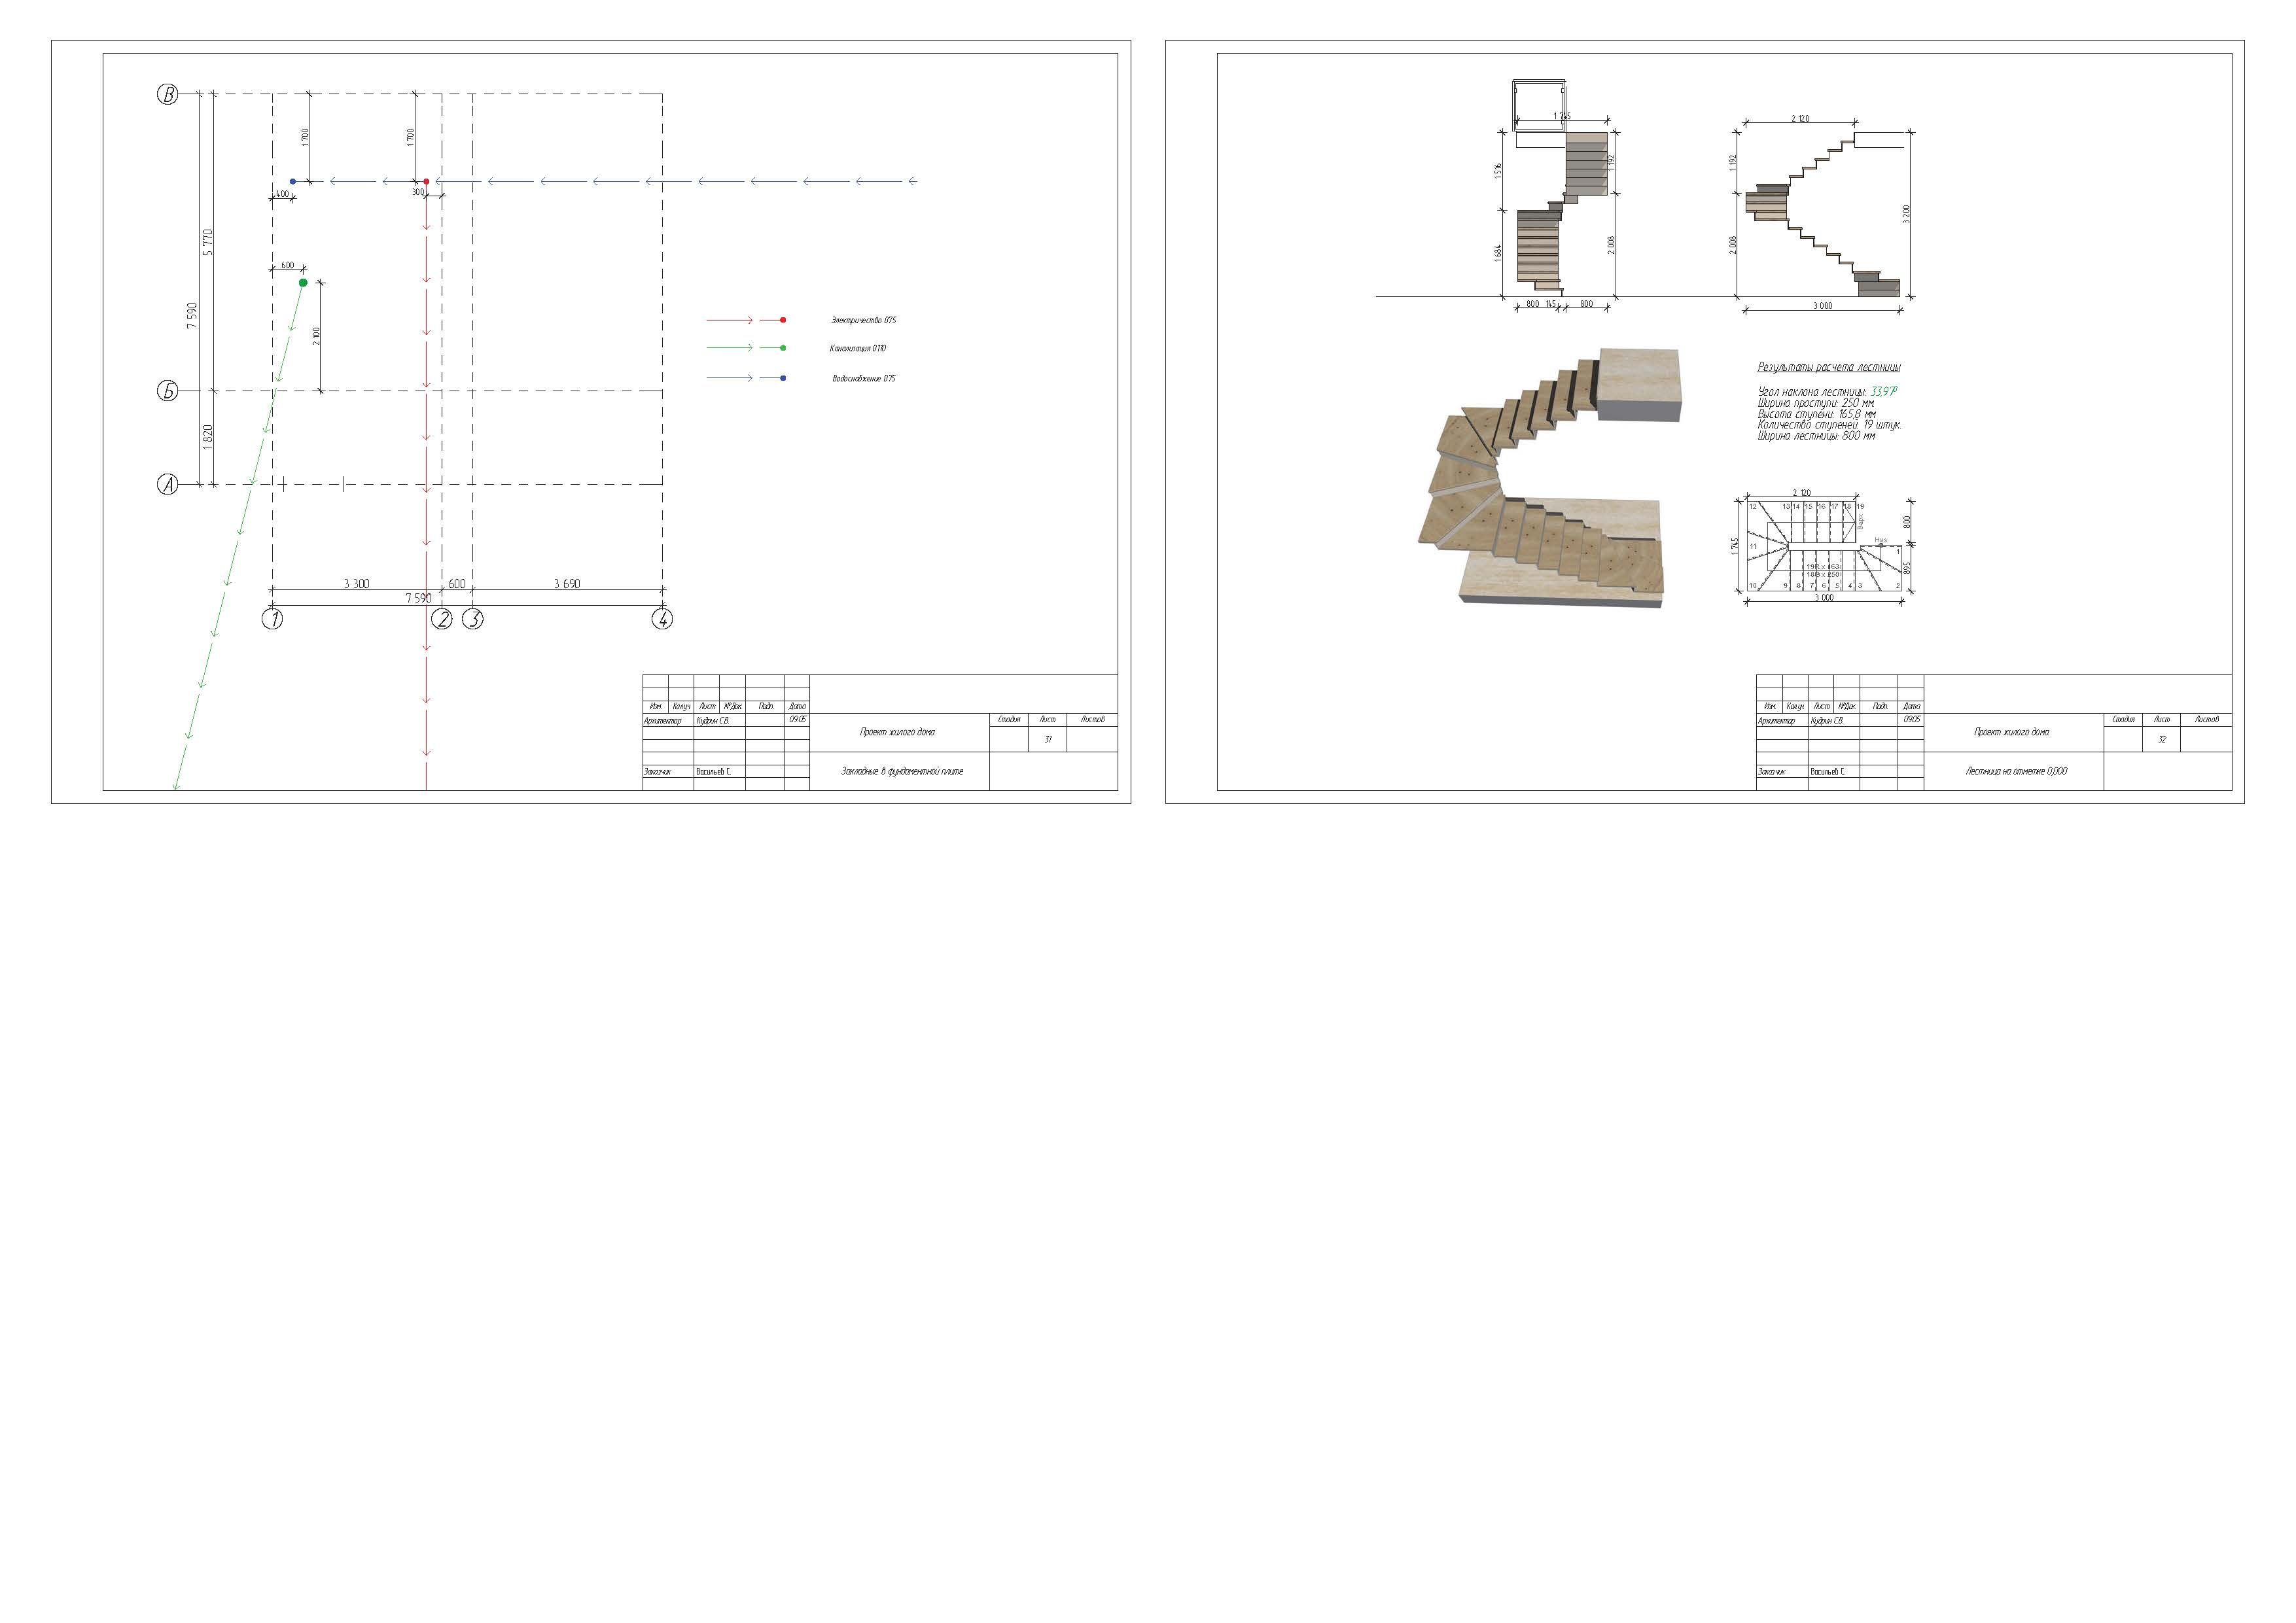
Task: Click axis bubble number 4
Action: point(662,619)
